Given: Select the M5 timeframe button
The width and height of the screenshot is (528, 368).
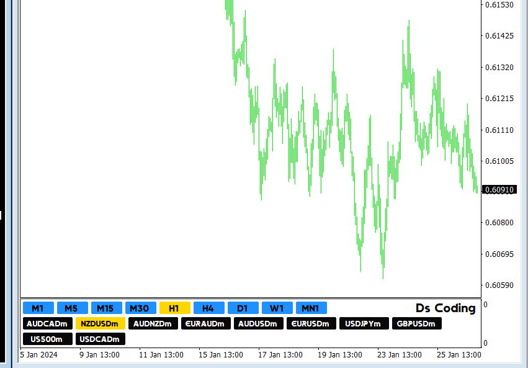Looking at the screenshot, I should (73, 308).
